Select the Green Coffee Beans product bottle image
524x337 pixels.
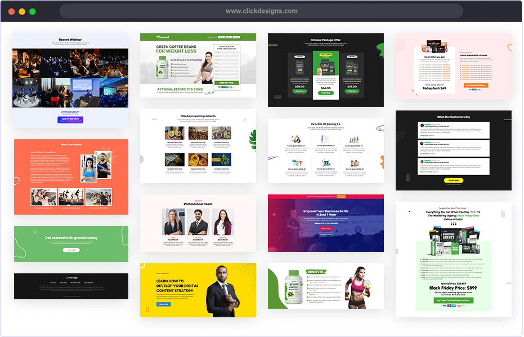coord(163,69)
